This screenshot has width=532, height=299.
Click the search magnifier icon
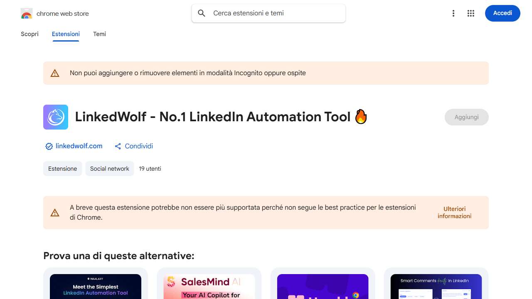(201, 13)
